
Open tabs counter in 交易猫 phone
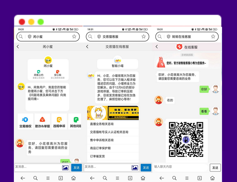(130, 178)
